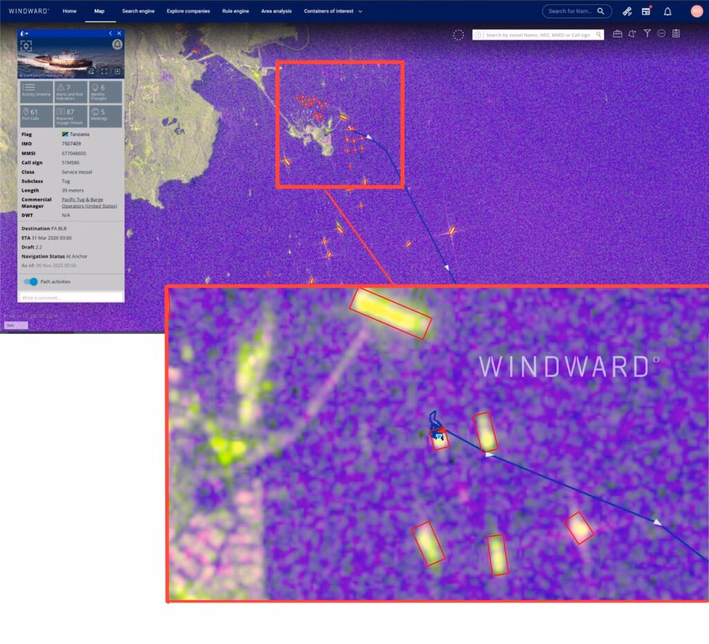Image resolution: width=709 pixels, height=644 pixels.
Task: Go to the Home tab
Action: click(x=69, y=11)
